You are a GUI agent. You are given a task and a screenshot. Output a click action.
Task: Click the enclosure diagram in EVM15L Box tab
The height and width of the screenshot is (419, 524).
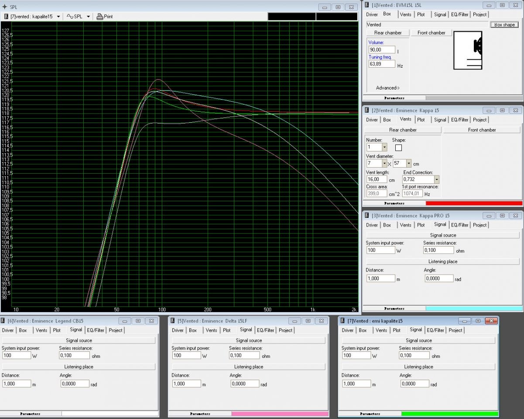[468, 50]
